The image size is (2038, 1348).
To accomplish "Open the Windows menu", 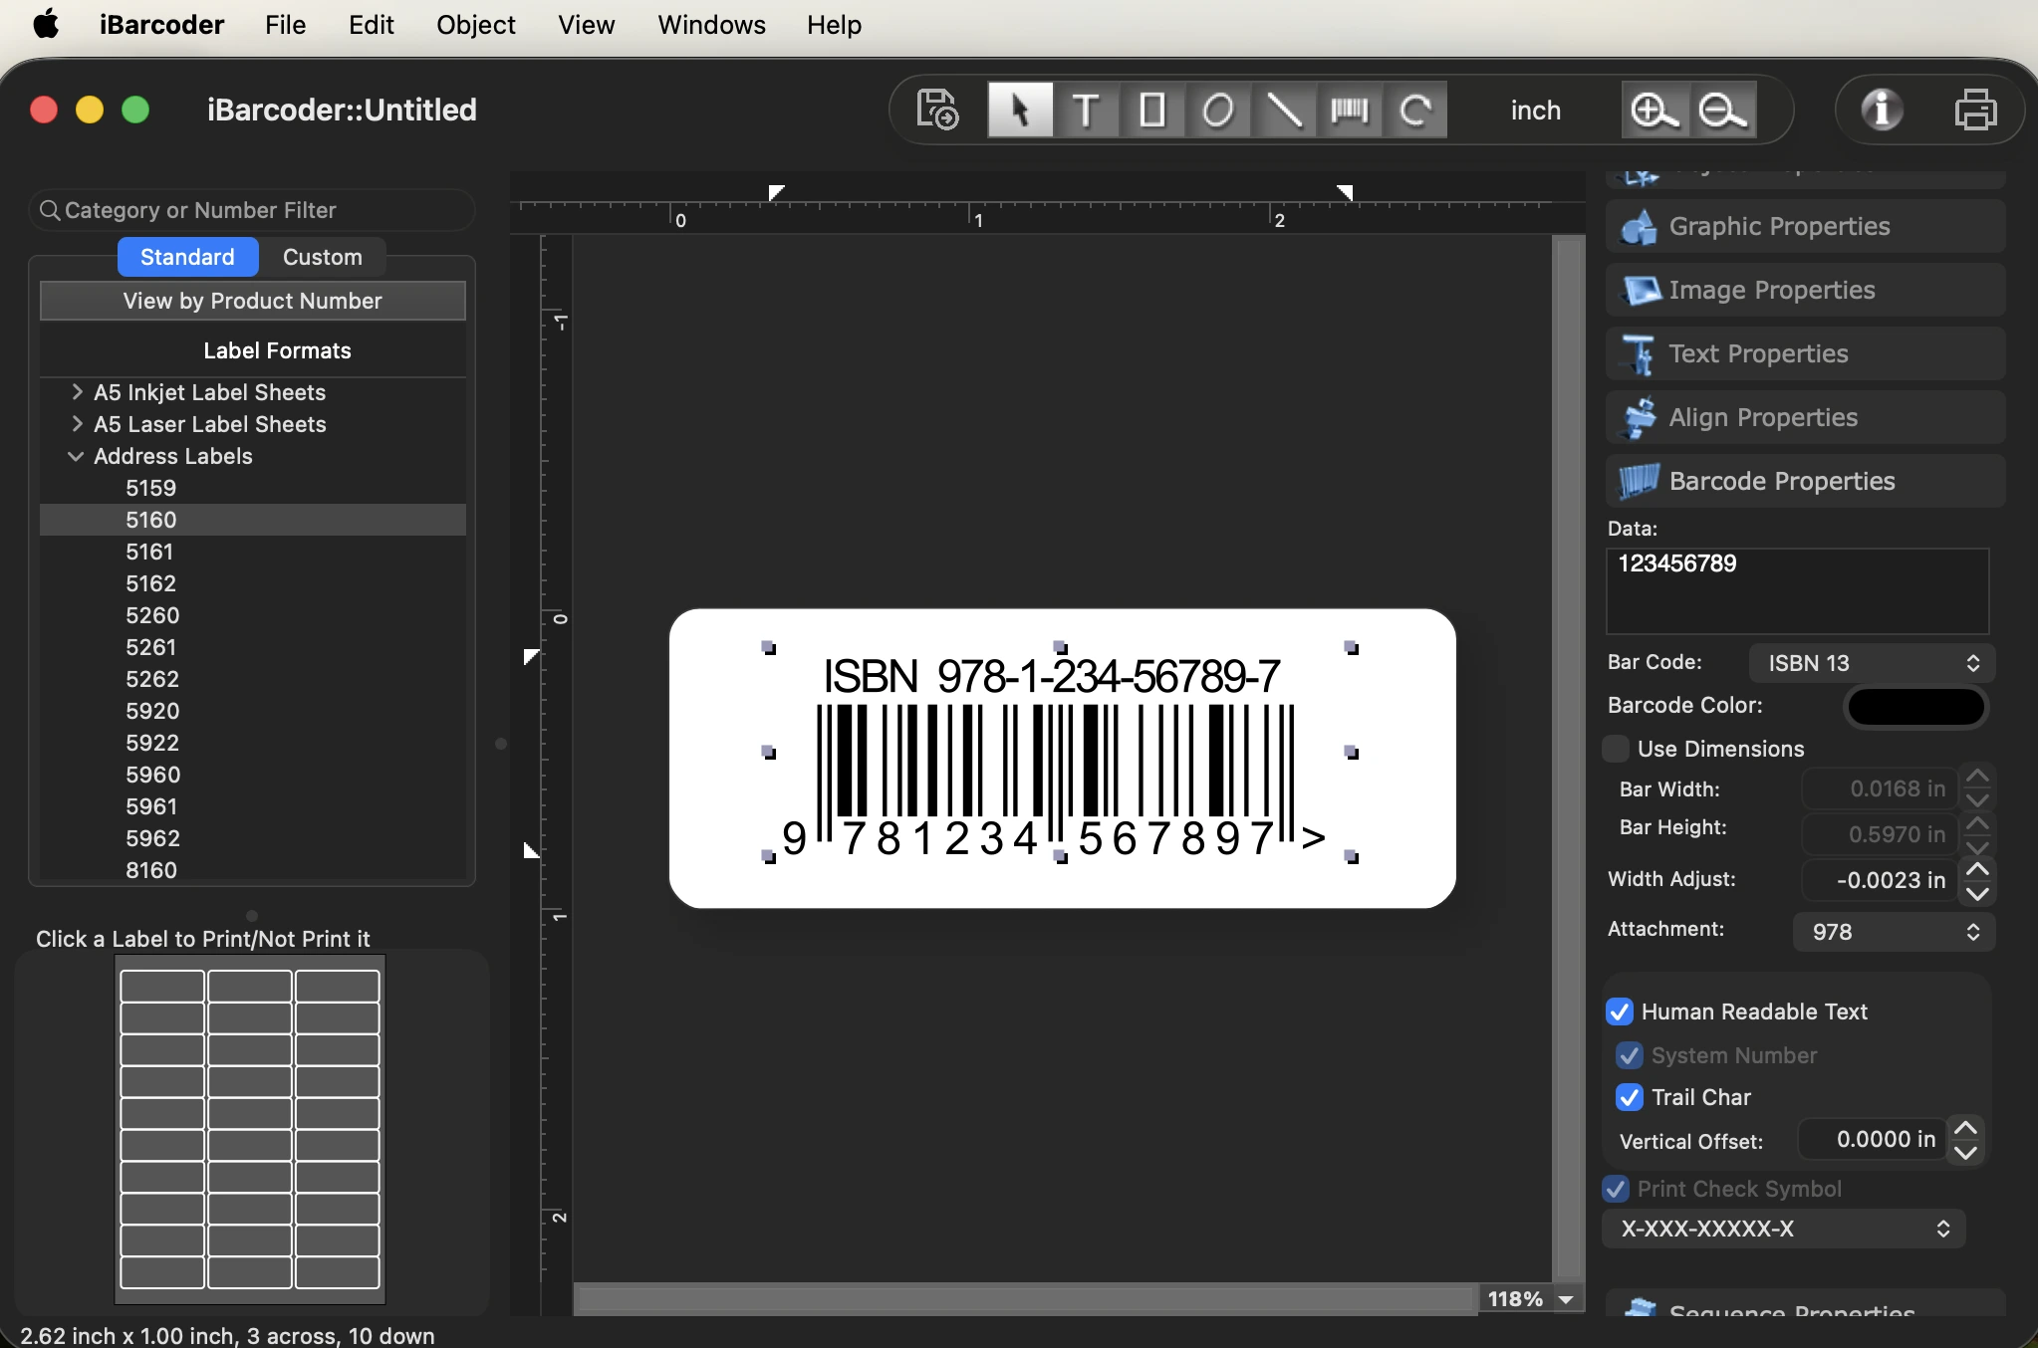I will tap(711, 25).
